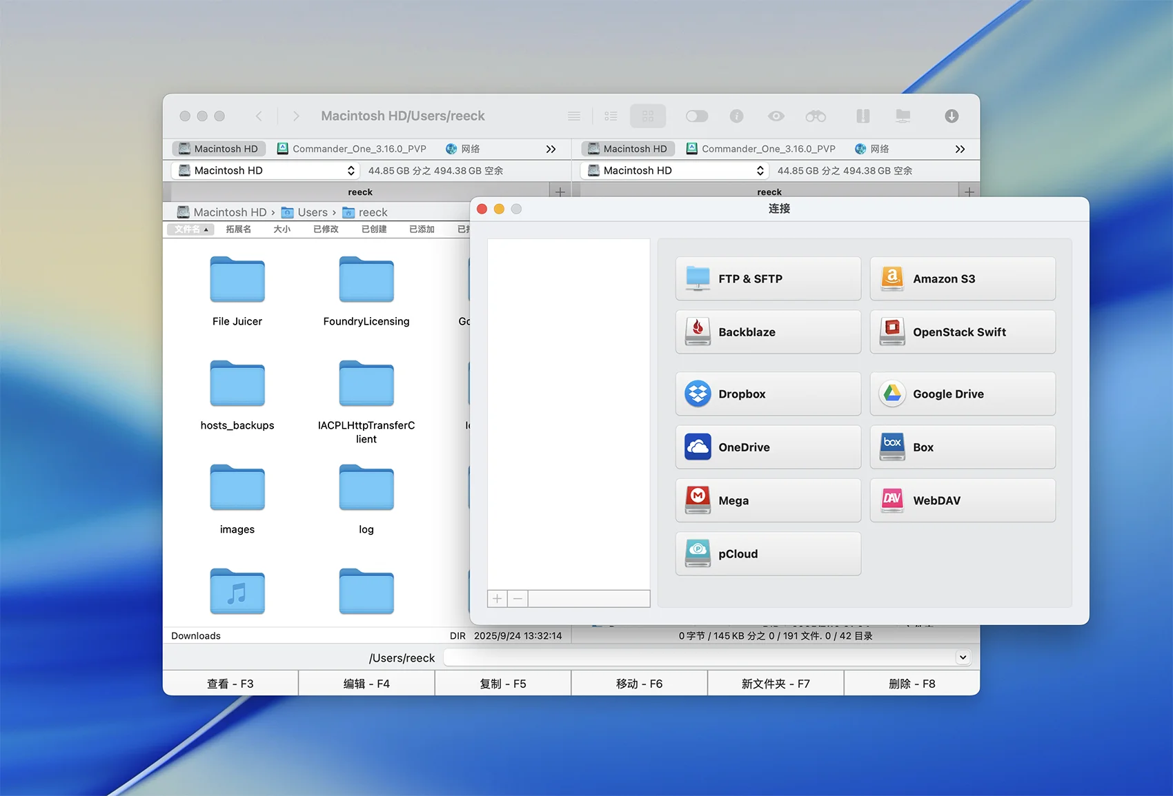The width and height of the screenshot is (1173, 796).
Task: Select left pane Commander_One_3.16.0_PVP drive
Action: point(352,148)
